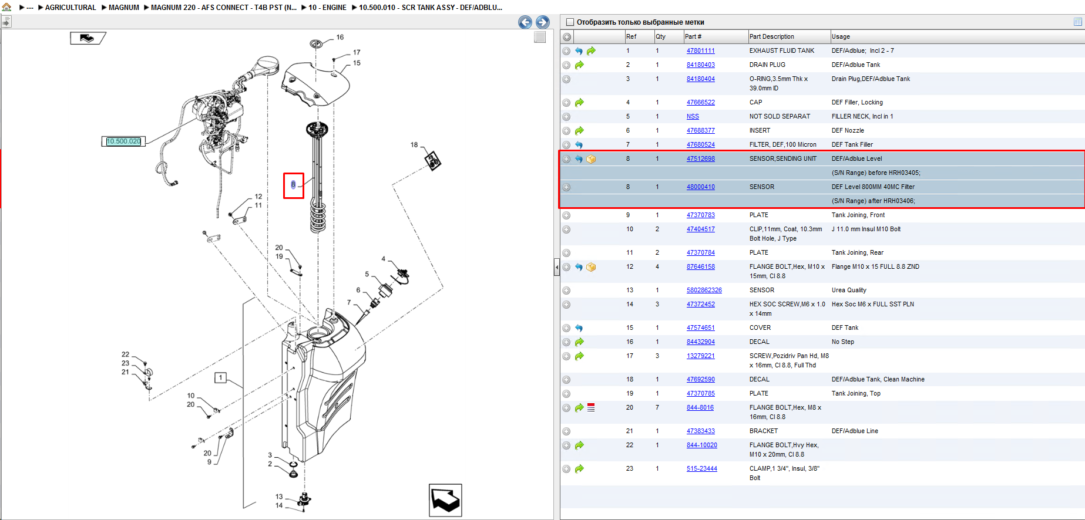Toggle the round selector on the CAP row

566,103
